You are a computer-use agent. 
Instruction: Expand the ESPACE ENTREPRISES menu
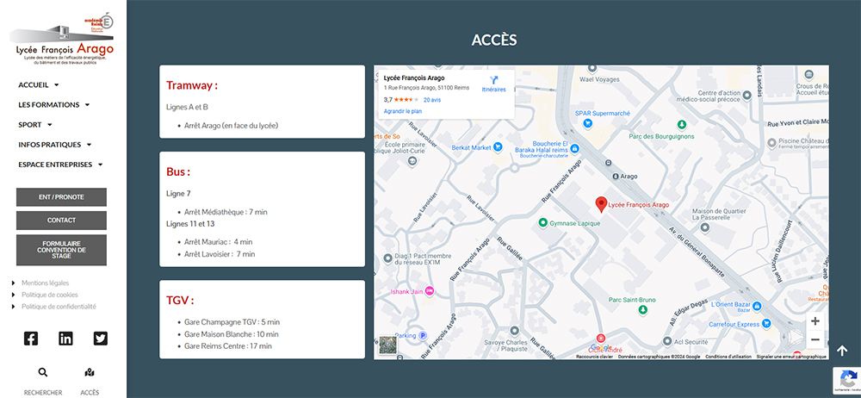pos(60,165)
